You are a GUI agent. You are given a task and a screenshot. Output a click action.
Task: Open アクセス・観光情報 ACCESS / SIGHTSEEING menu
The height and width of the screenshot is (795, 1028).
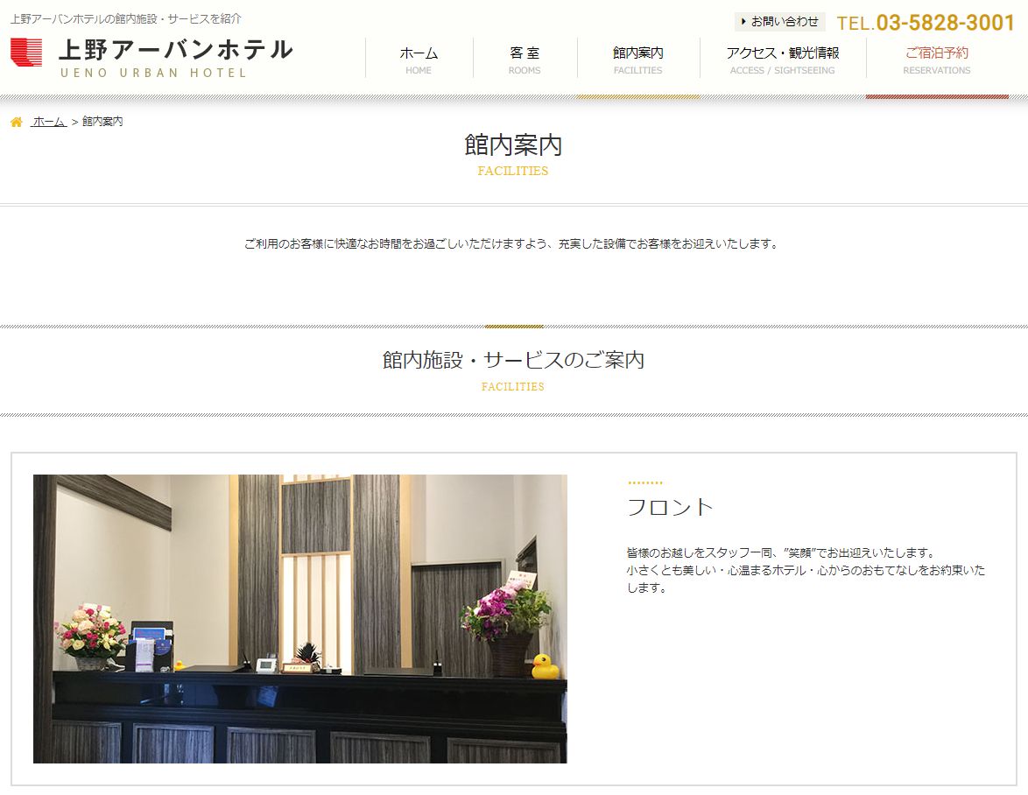783,59
